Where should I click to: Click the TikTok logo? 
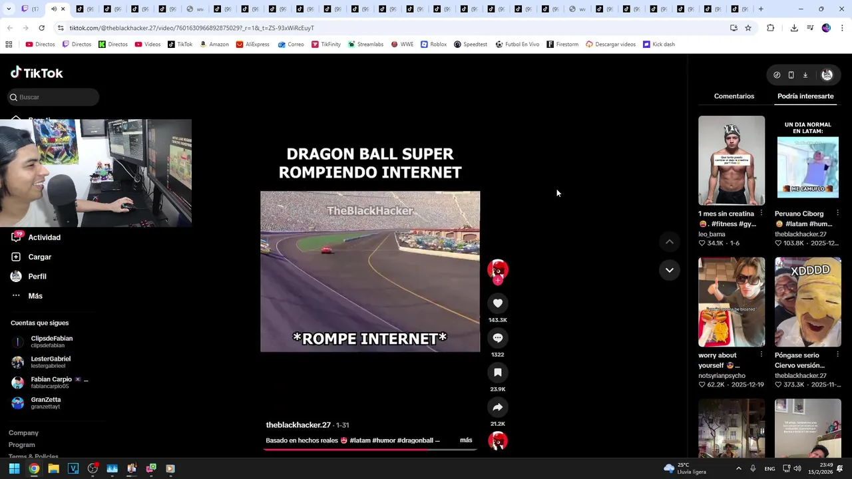pyautogui.click(x=37, y=73)
